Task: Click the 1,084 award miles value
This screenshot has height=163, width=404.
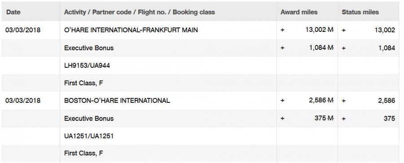Action: pos(317,48)
